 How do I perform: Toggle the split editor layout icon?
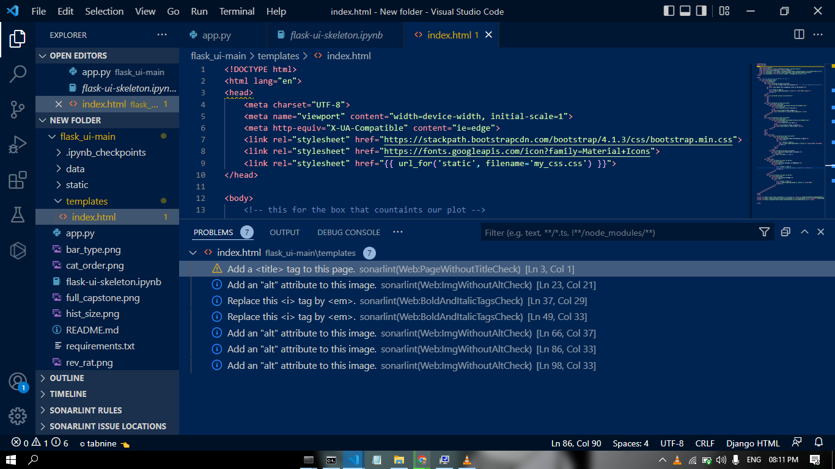pos(799,35)
